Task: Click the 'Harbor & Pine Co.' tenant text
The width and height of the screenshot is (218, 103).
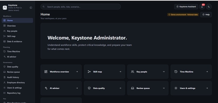Action: pos(15,8)
